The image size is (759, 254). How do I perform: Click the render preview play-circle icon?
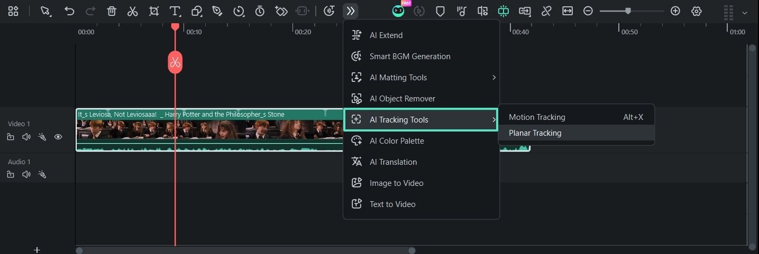point(419,11)
